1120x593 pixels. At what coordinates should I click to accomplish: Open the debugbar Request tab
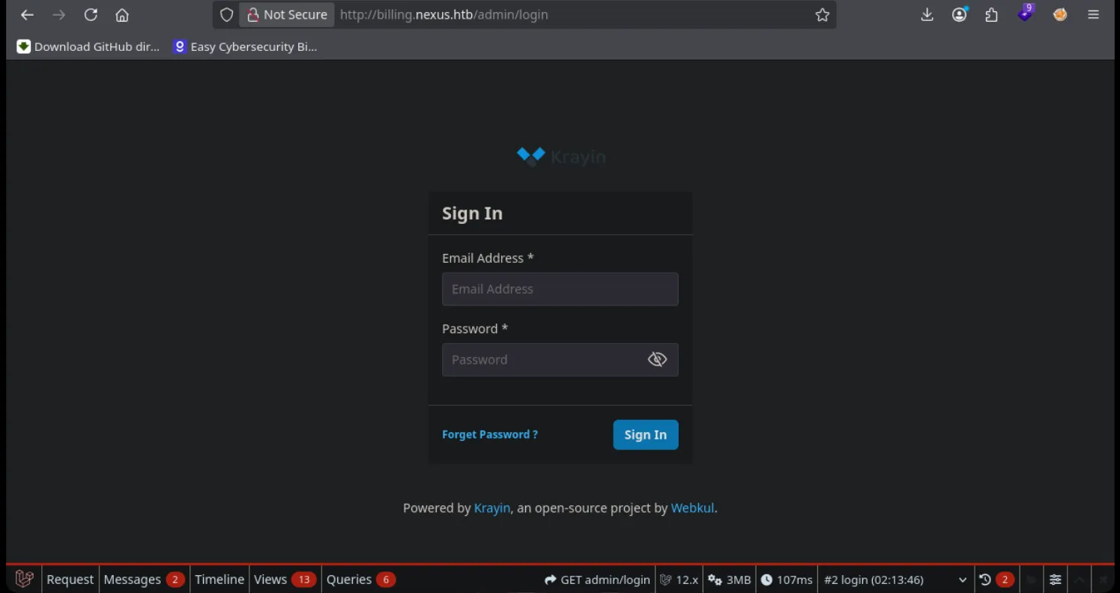[70, 580]
